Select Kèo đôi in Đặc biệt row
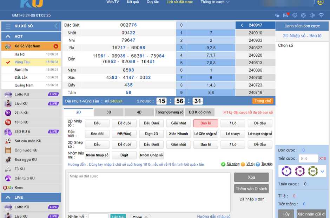 point(97,134)
